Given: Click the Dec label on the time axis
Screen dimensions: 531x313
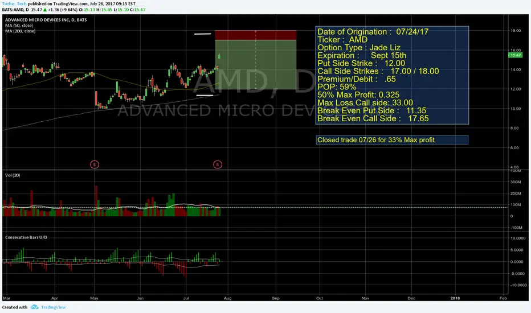Looking at the screenshot, I should coord(411,298).
